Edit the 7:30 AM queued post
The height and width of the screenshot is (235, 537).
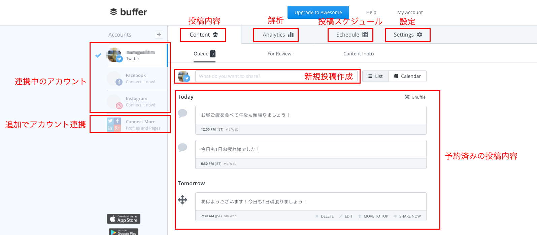[x=346, y=216]
